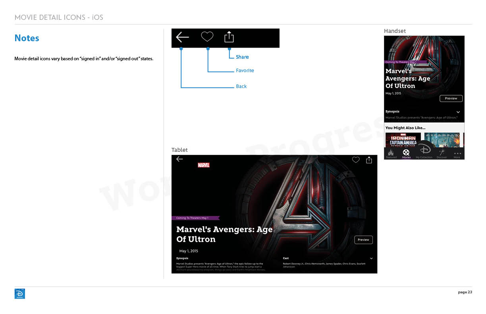This screenshot has width=486, height=314.
Task: Select the Movies tab in the Handset
Action: (x=406, y=154)
